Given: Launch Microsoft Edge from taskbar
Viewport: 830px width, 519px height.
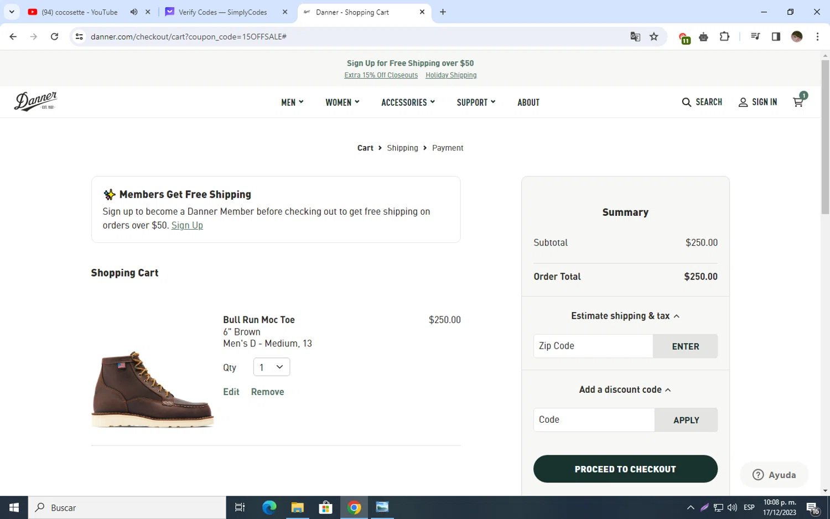Looking at the screenshot, I should tap(269, 507).
